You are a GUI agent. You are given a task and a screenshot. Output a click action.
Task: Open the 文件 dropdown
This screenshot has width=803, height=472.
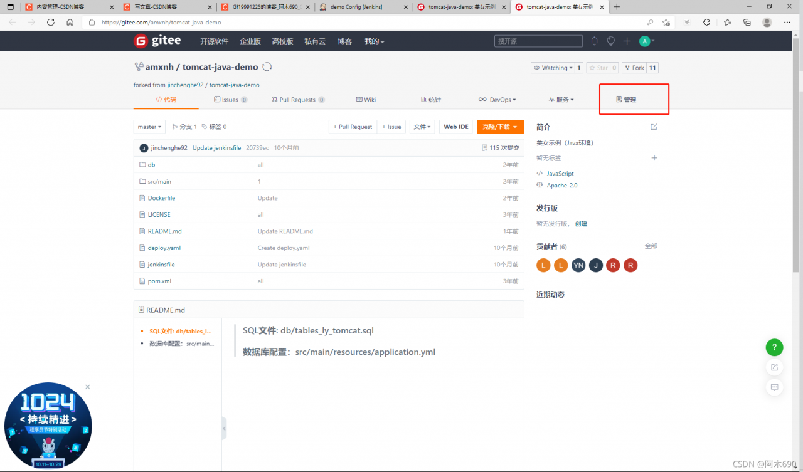[x=422, y=127]
